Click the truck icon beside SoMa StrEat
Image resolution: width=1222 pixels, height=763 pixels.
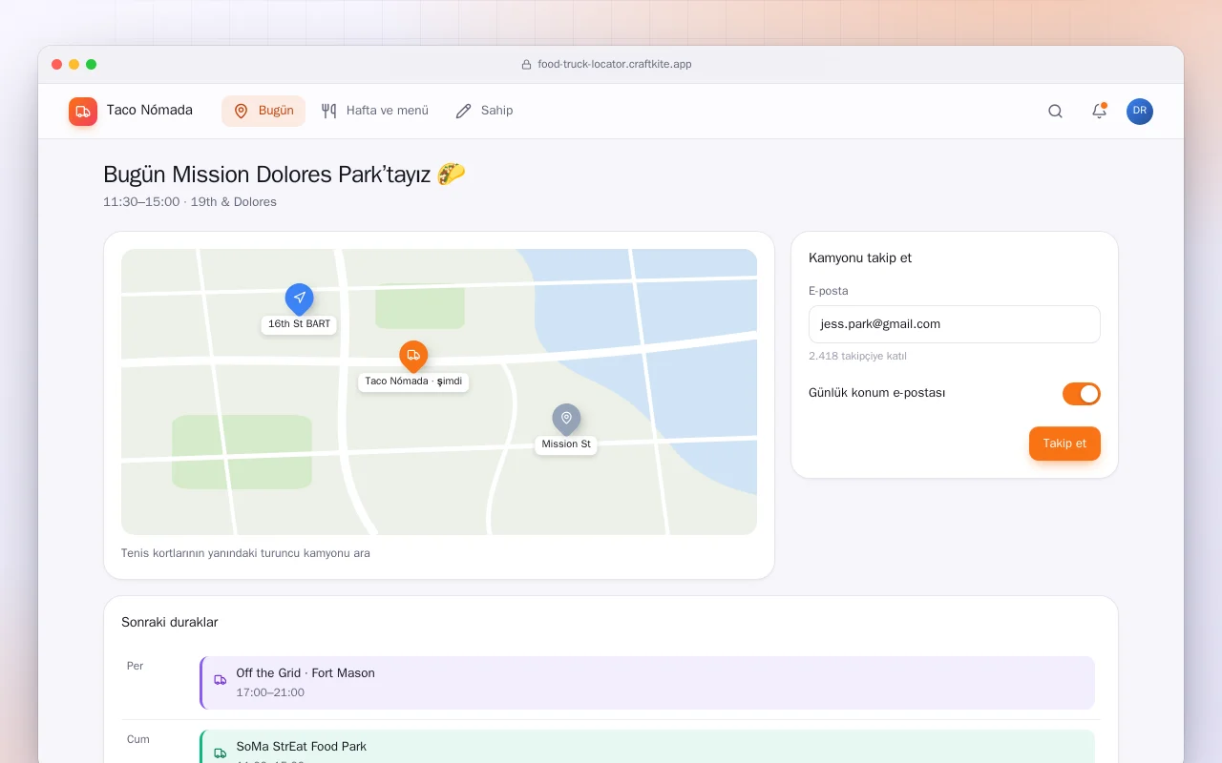click(221, 753)
